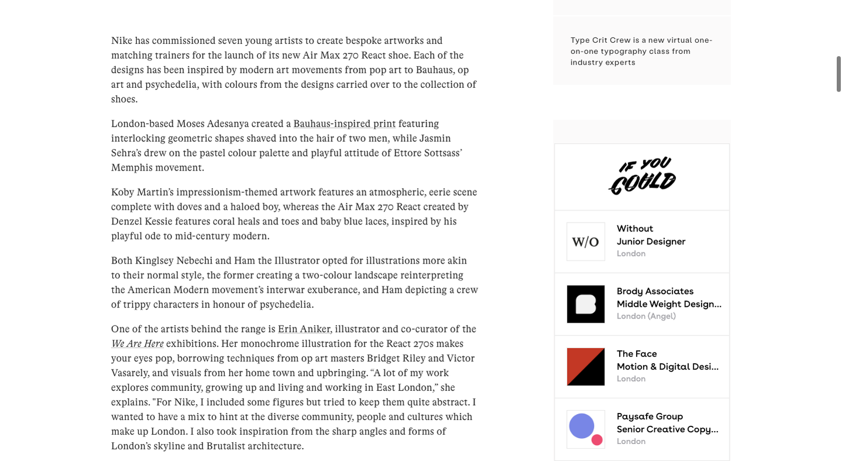842x461 pixels.
Task: Click the Paysafe Group circle logo
Action: click(x=586, y=429)
